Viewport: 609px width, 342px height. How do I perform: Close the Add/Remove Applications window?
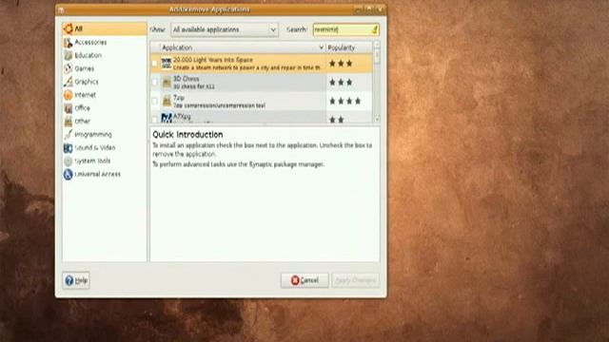pyautogui.click(x=380, y=9)
